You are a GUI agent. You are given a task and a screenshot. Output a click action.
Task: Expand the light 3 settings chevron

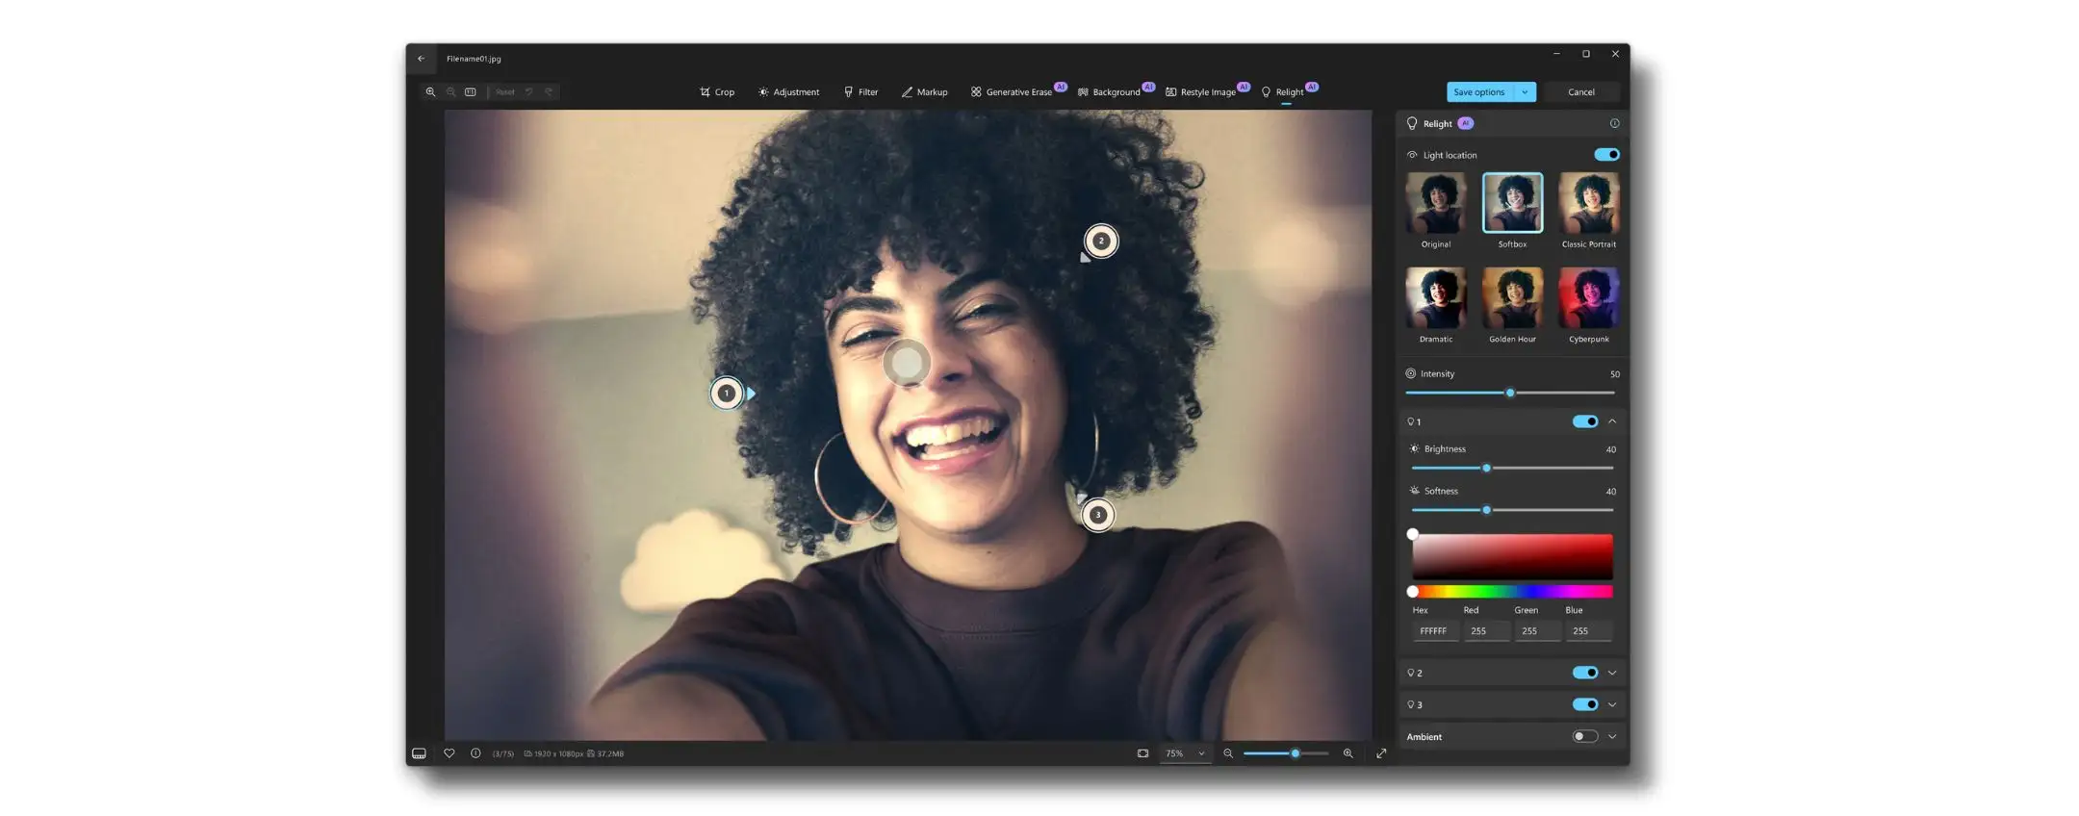[x=1612, y=704]
